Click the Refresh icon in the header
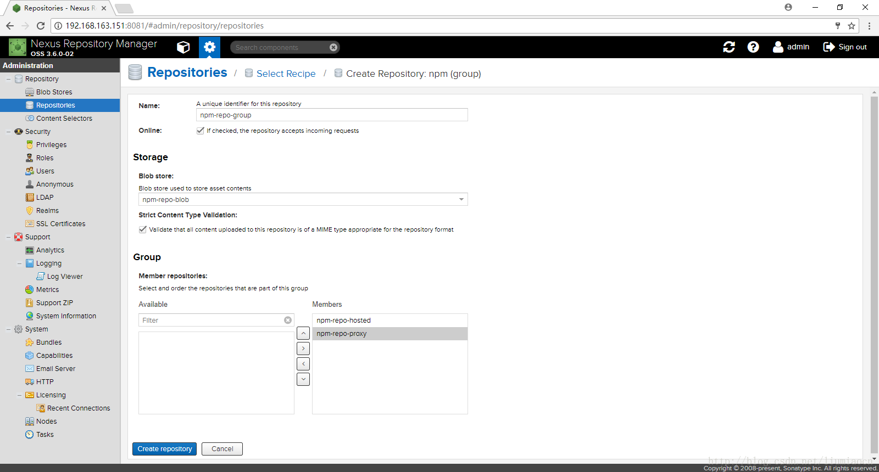The image size is (879, 472). point(729,47)
